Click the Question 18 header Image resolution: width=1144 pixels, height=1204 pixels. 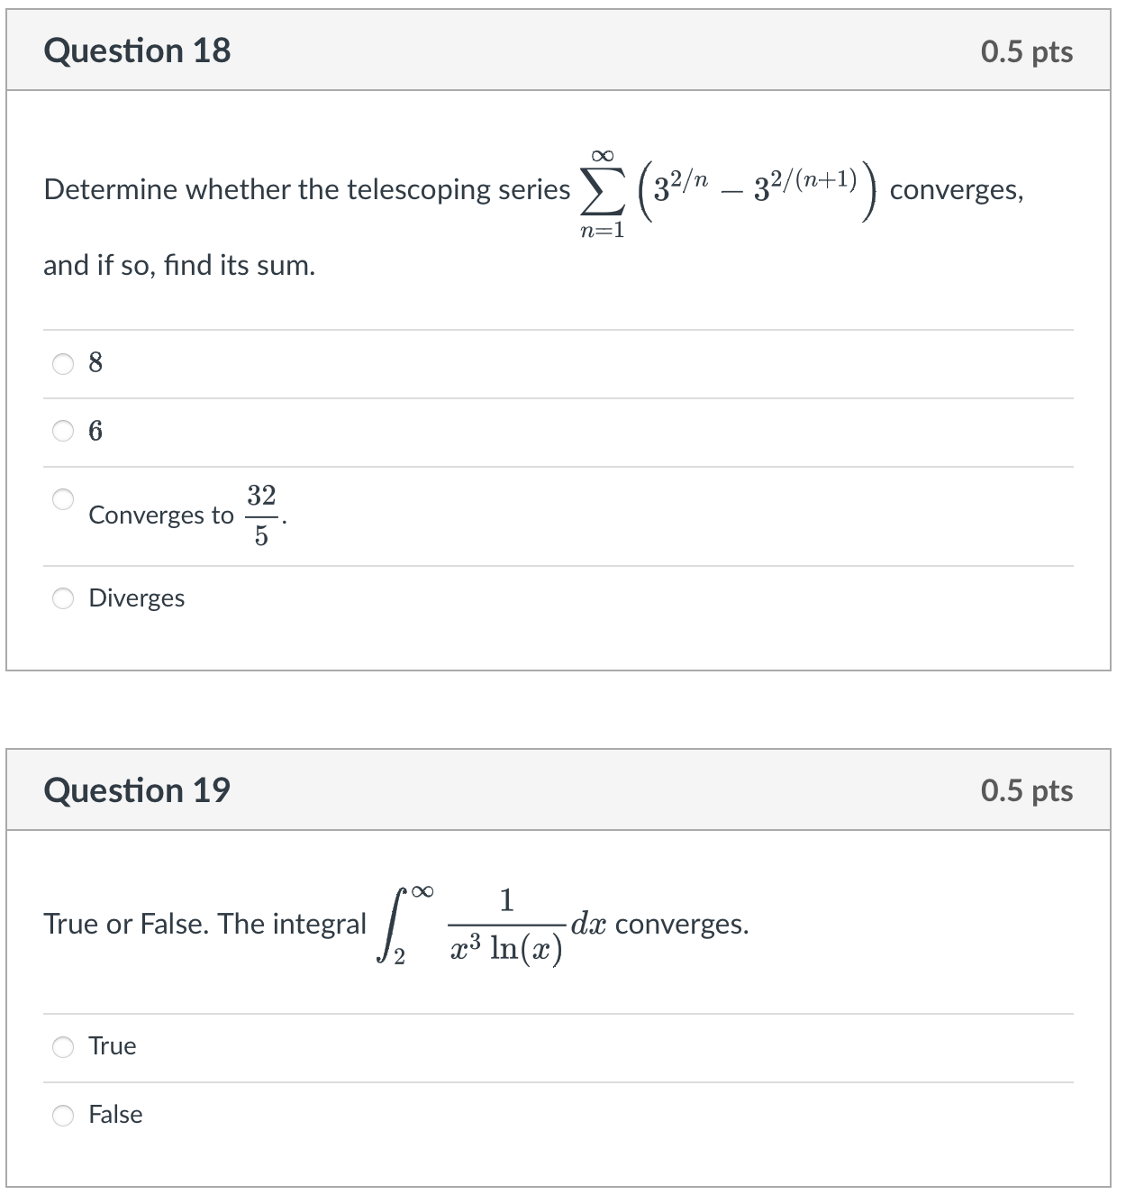coord(138,51)
